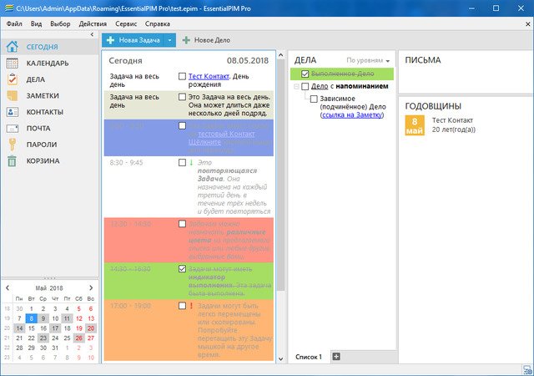Select the Контакты icon in sidebar
This screenshot has height=376, width=534.
(13, 111)
